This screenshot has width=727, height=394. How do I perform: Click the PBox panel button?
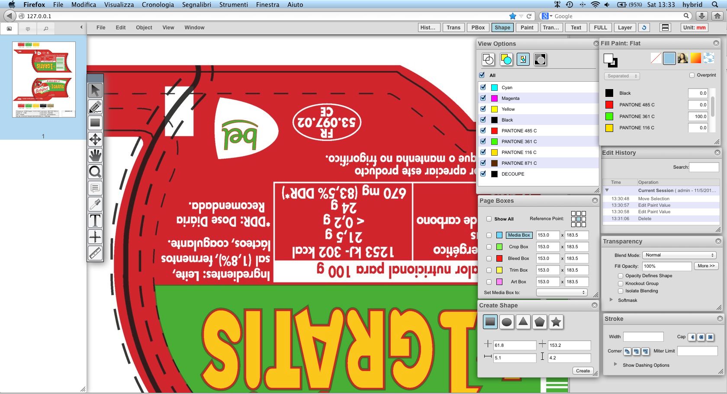(478, 28)
